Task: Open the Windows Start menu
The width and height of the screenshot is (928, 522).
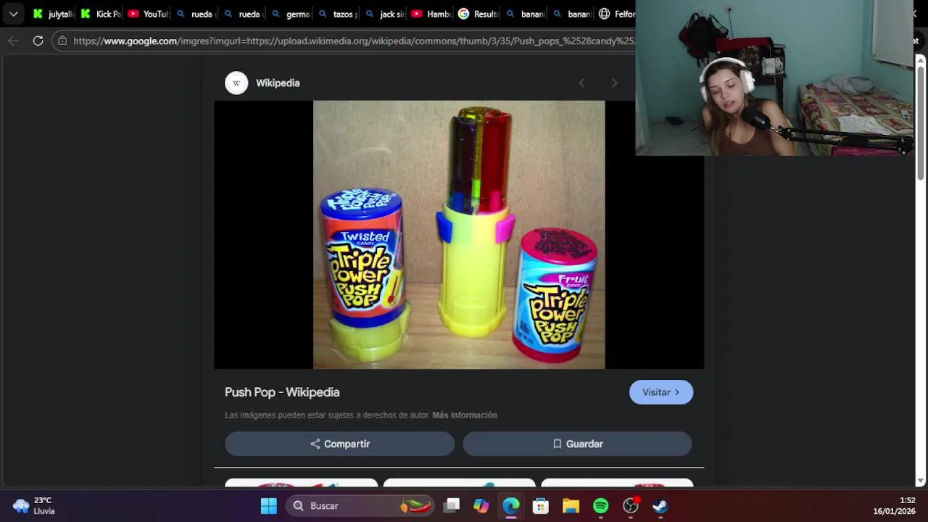Action: [269, 506]
